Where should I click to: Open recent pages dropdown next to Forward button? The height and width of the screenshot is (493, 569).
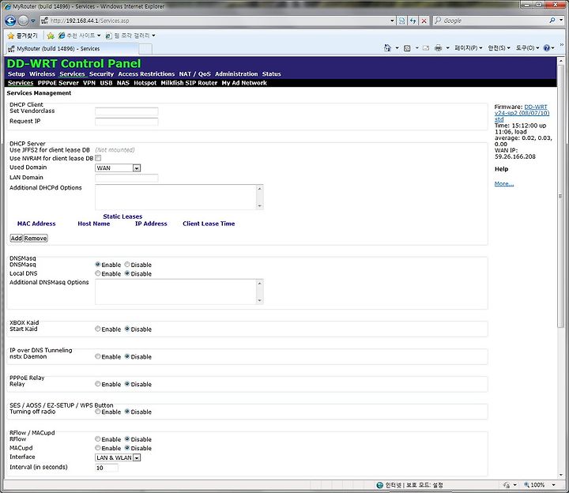click(32, 21)
